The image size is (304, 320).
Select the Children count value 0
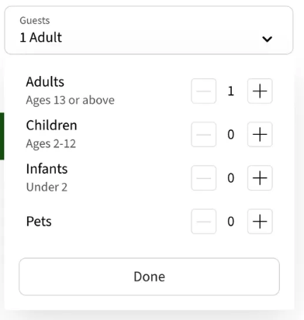231,135
